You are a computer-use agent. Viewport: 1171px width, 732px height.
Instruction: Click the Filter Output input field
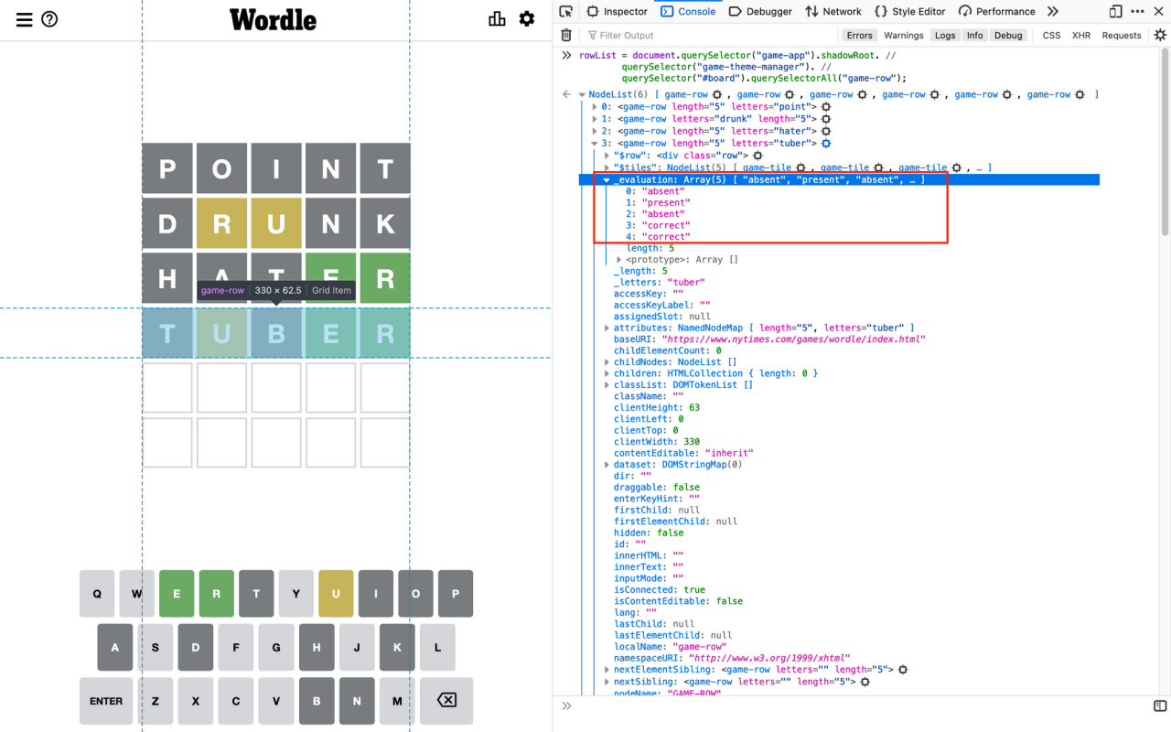coord(710,35)
